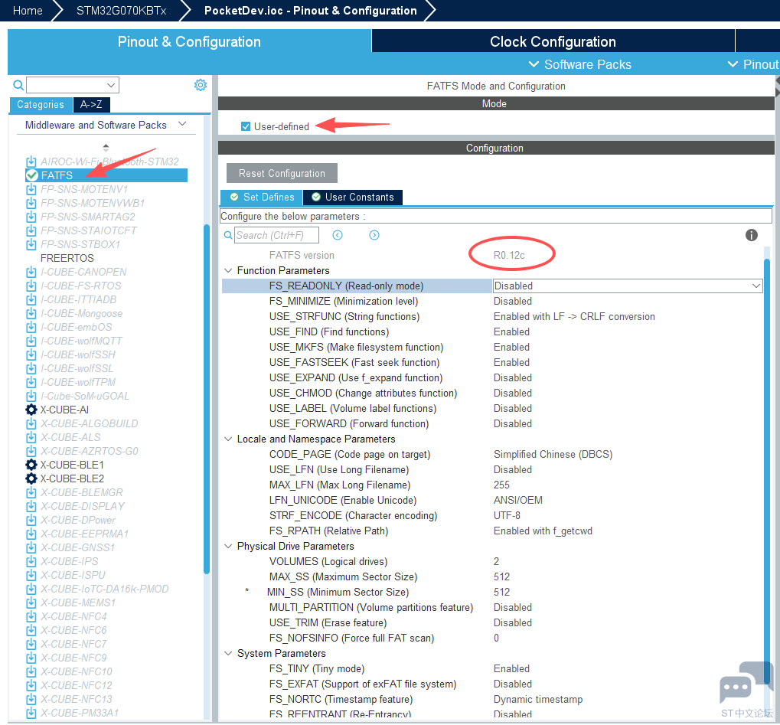Click the download icon beside FP-SNS-SMARTAG2
The image size is (780, 725).
[x=31, y=217]
